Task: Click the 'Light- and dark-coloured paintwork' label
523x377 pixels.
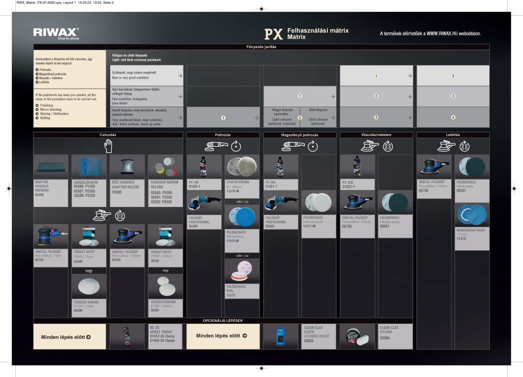Action: click(x=136, y=60)
